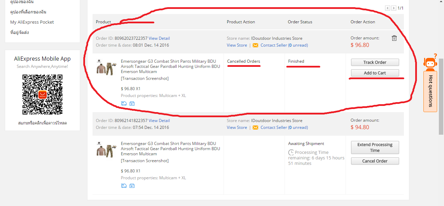Click the Cancelled Orders product action text
The image size is (444, 206).
point(244,61)
